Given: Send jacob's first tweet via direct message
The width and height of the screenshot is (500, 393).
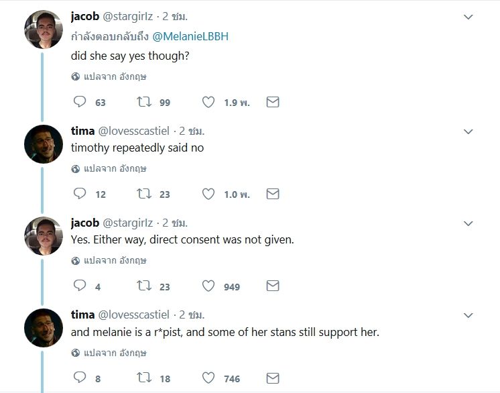Looking at the screenshot, I should 273,102.
